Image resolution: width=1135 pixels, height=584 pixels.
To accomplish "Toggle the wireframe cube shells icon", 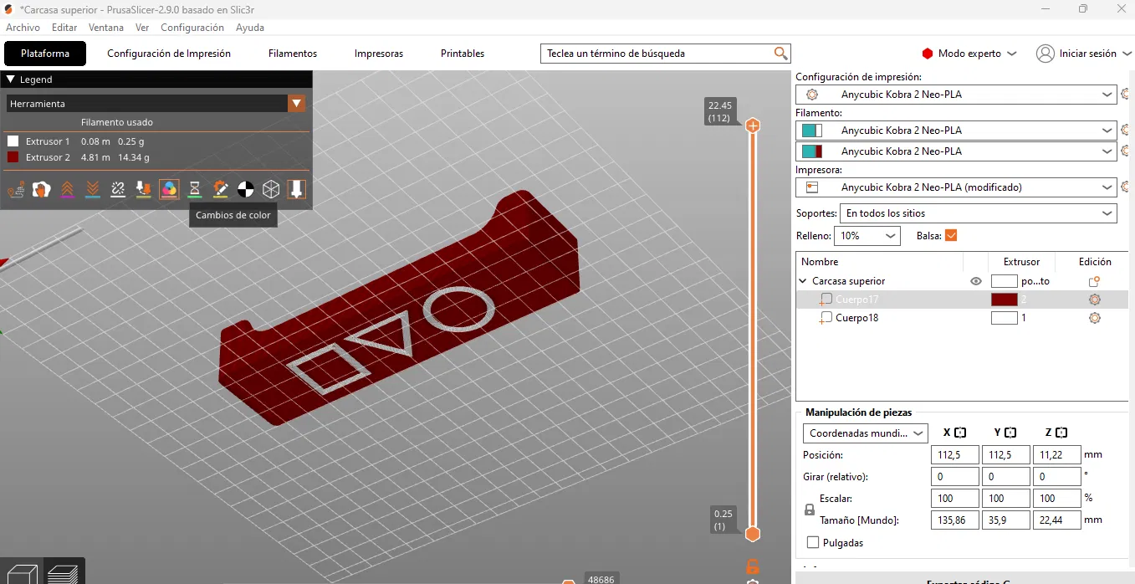I will [271, 189].
